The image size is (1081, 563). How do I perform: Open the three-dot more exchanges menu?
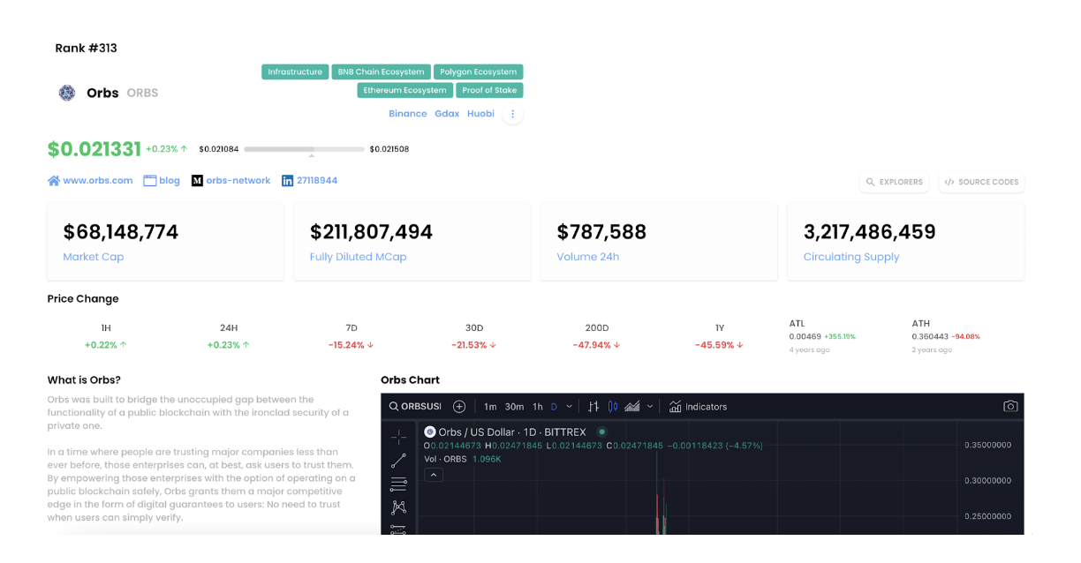(x=512, y=114)
